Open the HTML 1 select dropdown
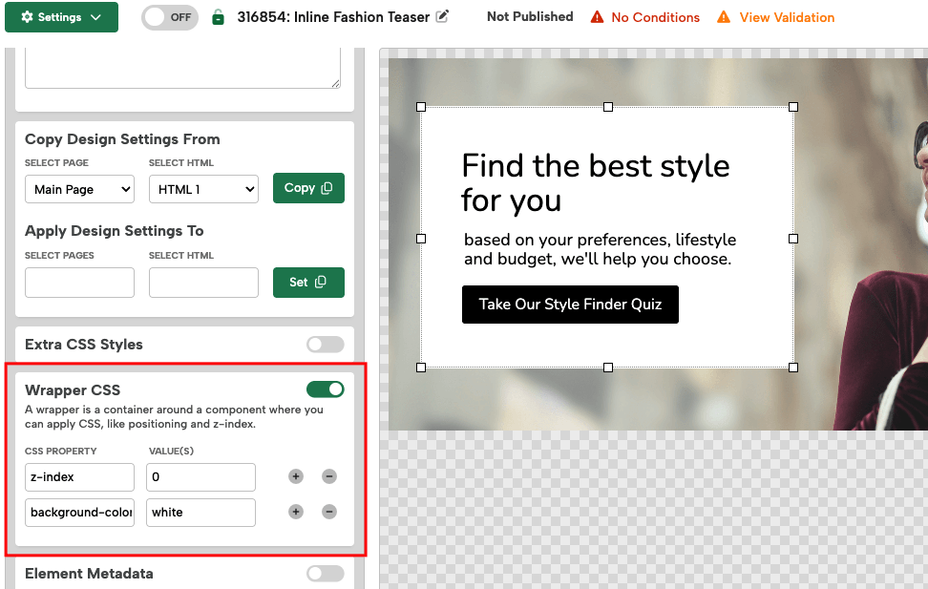Screen dimensions: 928x589 point(203,189)
